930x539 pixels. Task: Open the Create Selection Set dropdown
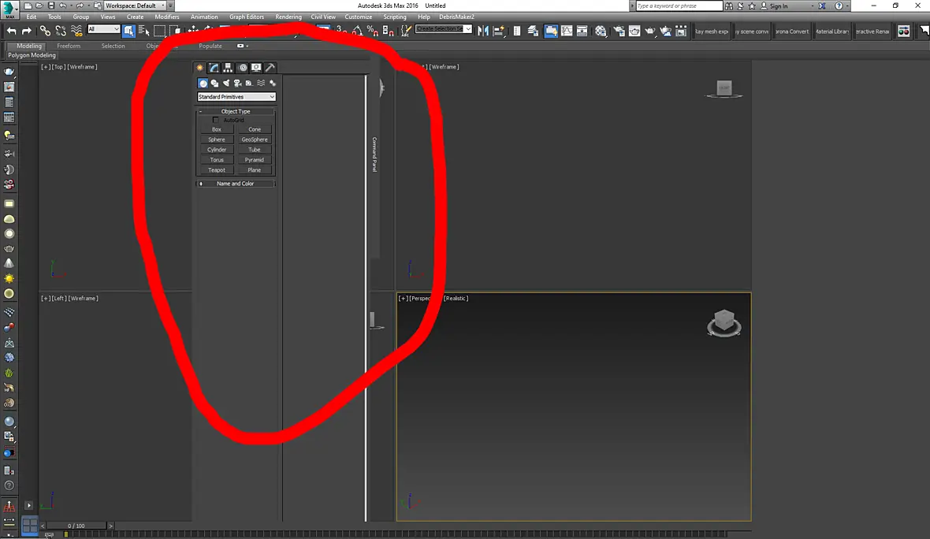click(x=443, y=28)
